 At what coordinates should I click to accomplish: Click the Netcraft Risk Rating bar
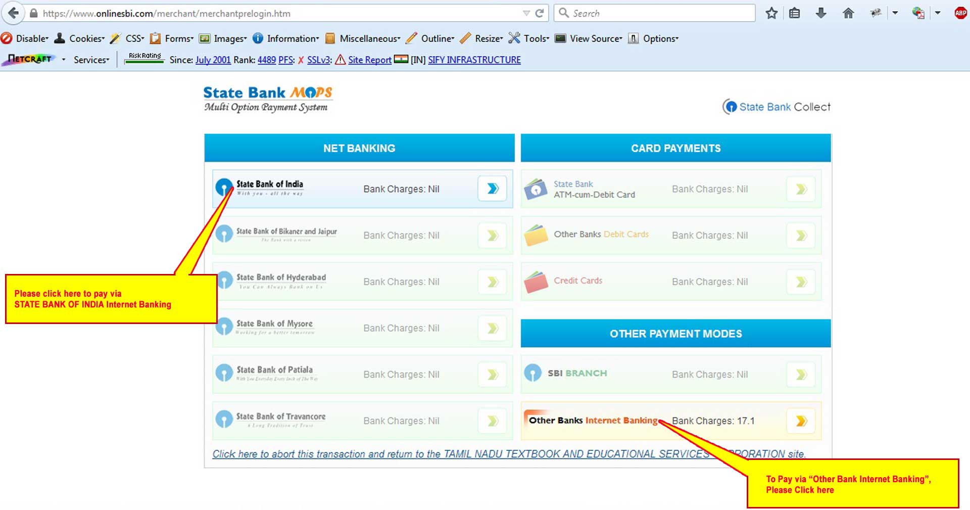[144, 59]
